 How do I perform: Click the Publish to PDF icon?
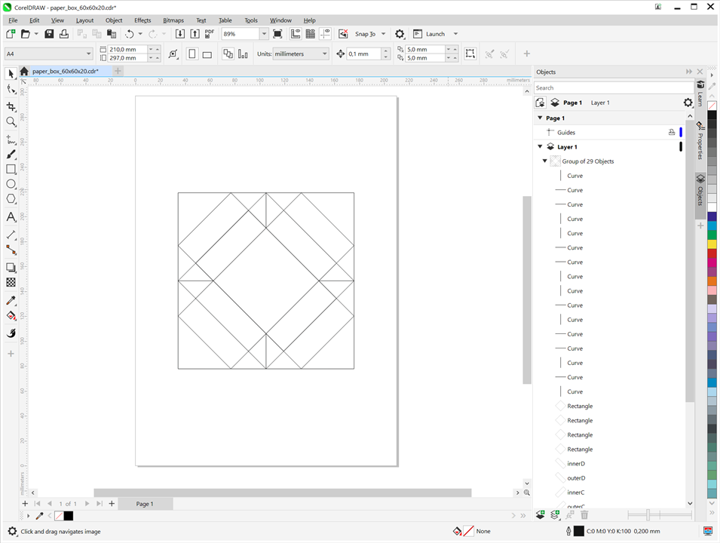pyautogui.click(x=209, y=34)
